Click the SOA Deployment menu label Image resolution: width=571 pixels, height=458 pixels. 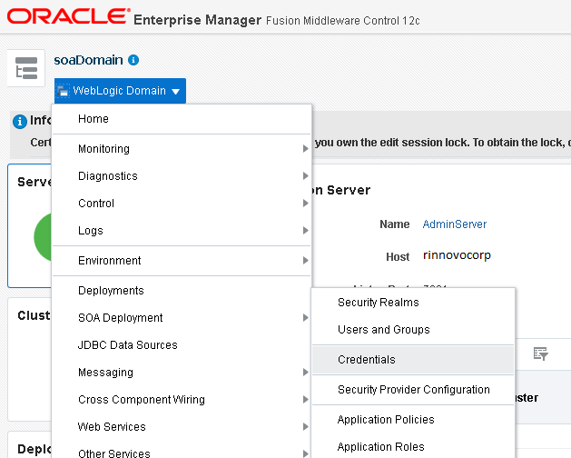pos(120,318)
